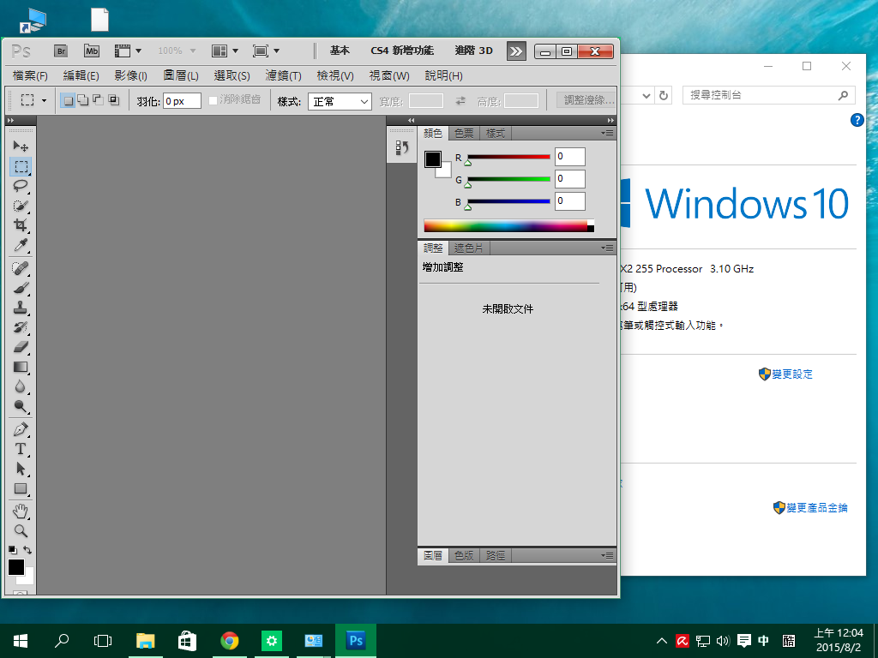The image size is (878, 658).
Task: Select the History Brush tool
Action: pyautogui.click(x=21, y=326)
